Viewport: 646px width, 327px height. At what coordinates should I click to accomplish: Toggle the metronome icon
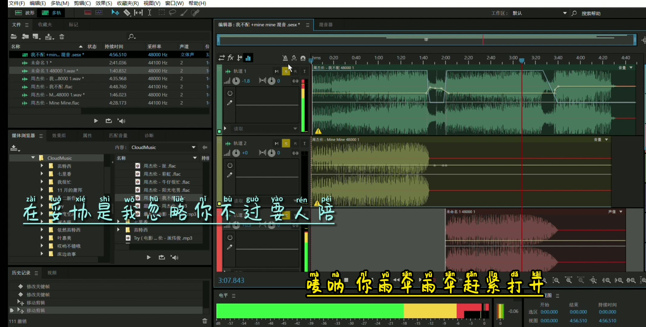pos(285,58)
